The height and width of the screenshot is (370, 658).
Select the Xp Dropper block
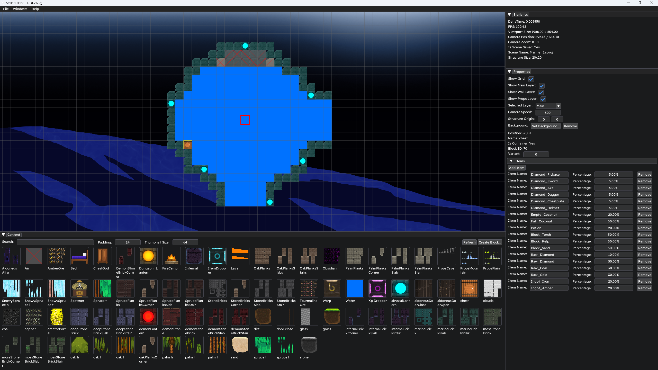(x=377, y=288)
